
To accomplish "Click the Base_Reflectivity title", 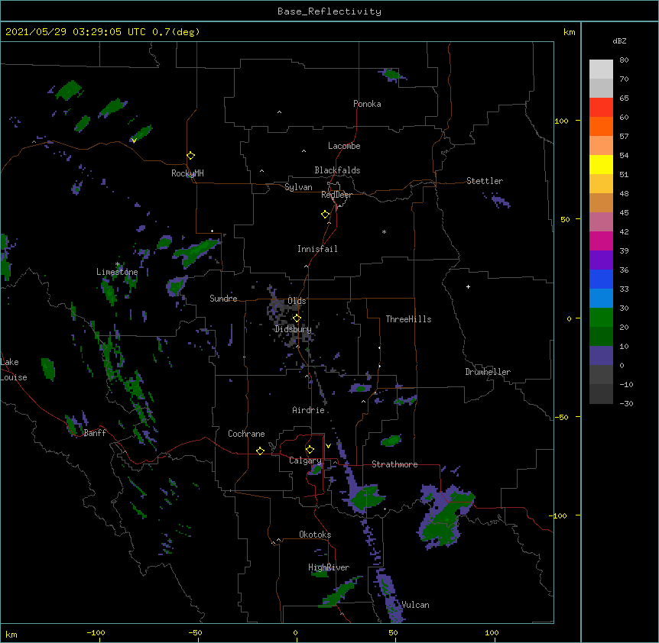I will 329,11.
